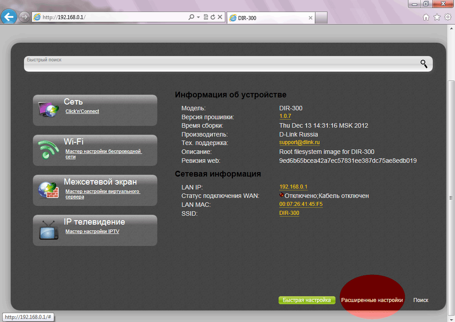
Task: Click the web revision hash 9ed6b65bcea42a7e… value
Action: pos(348,161)
